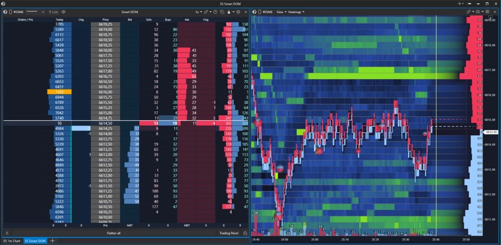The width and height of the screenshot is (501, 245).
Task: Click the C cancel button
Action: pyautogui.click(x=7, y=233)
